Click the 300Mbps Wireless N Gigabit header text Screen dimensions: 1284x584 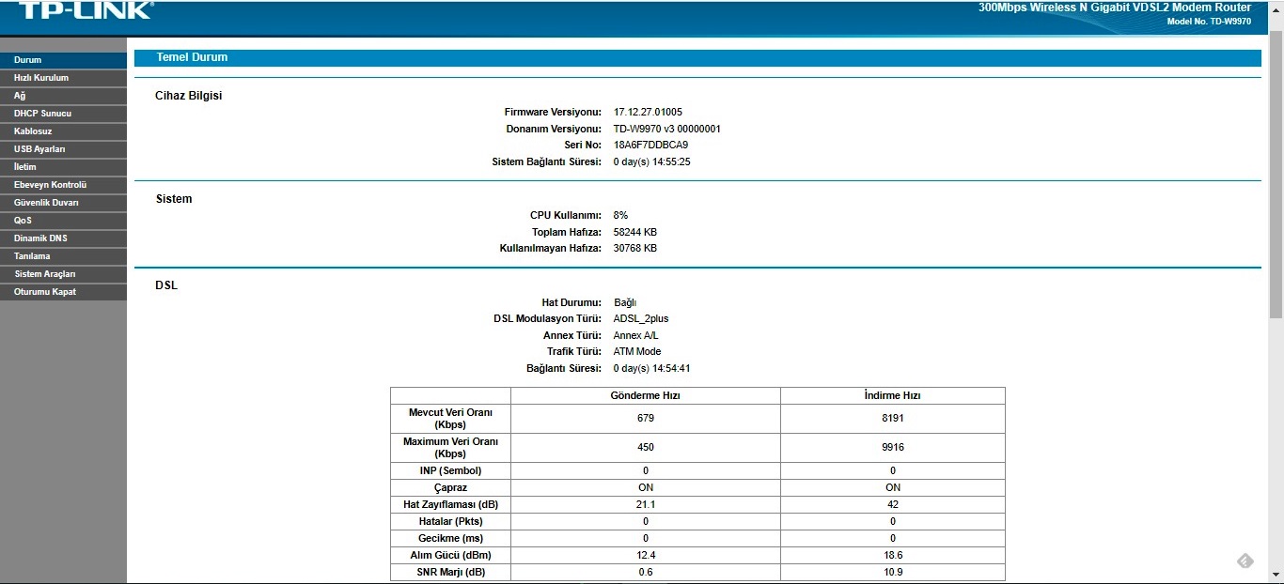(1115, 8)
